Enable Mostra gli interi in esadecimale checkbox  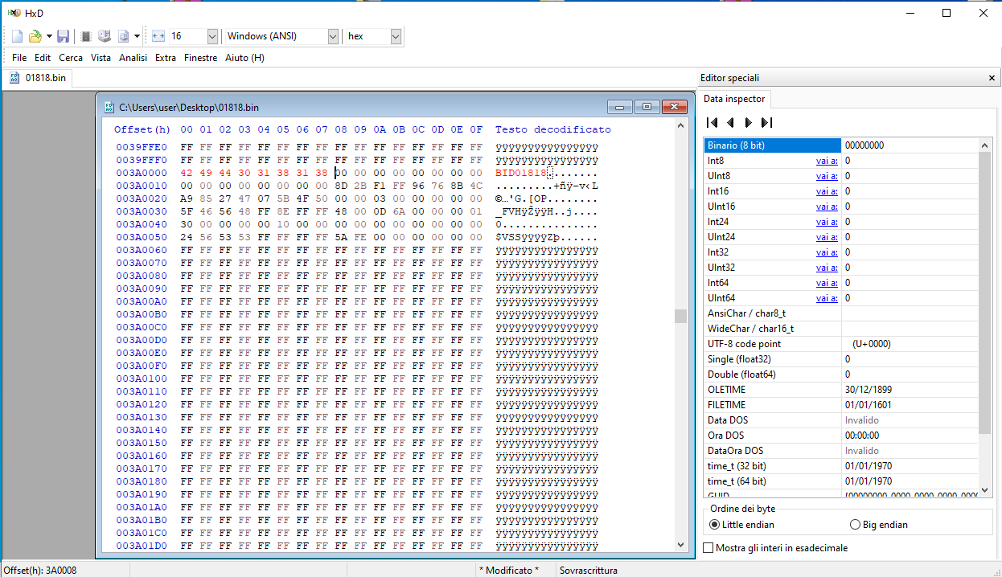click(x=708, y=548)
